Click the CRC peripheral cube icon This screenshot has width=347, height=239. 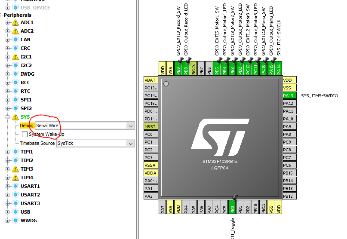15,48
